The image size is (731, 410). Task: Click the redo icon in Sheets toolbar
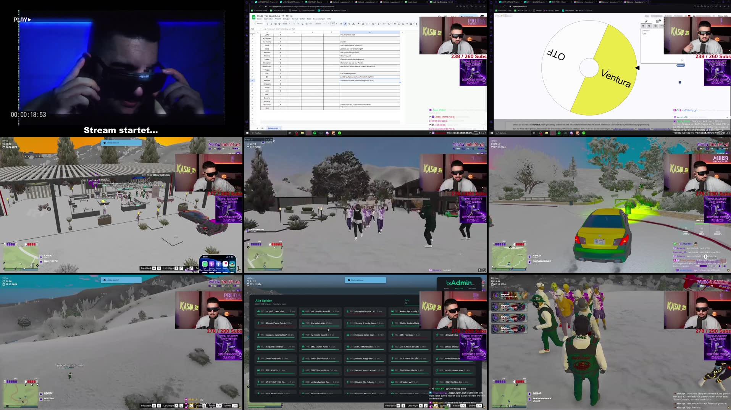click(x=271, y=24)
